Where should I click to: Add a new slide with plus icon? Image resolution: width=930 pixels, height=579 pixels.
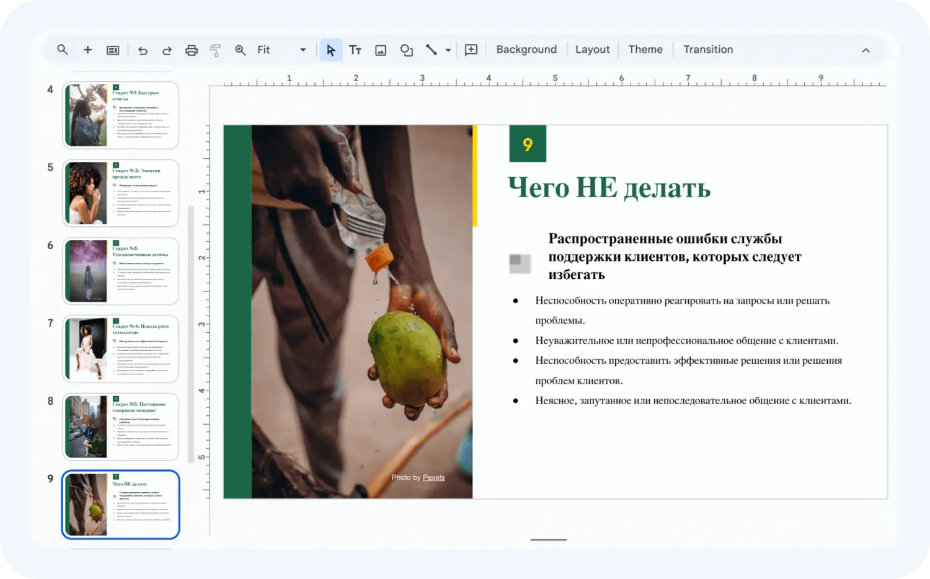click(x=87, y=50)
